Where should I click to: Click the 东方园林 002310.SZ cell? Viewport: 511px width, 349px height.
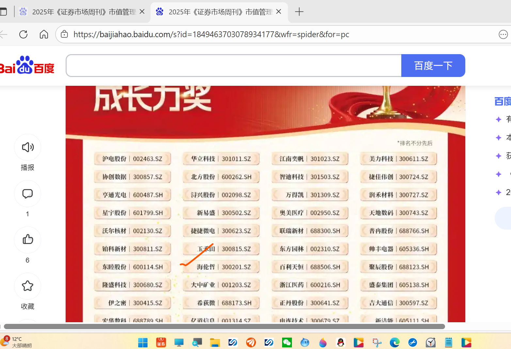click(x=310, y=249)
